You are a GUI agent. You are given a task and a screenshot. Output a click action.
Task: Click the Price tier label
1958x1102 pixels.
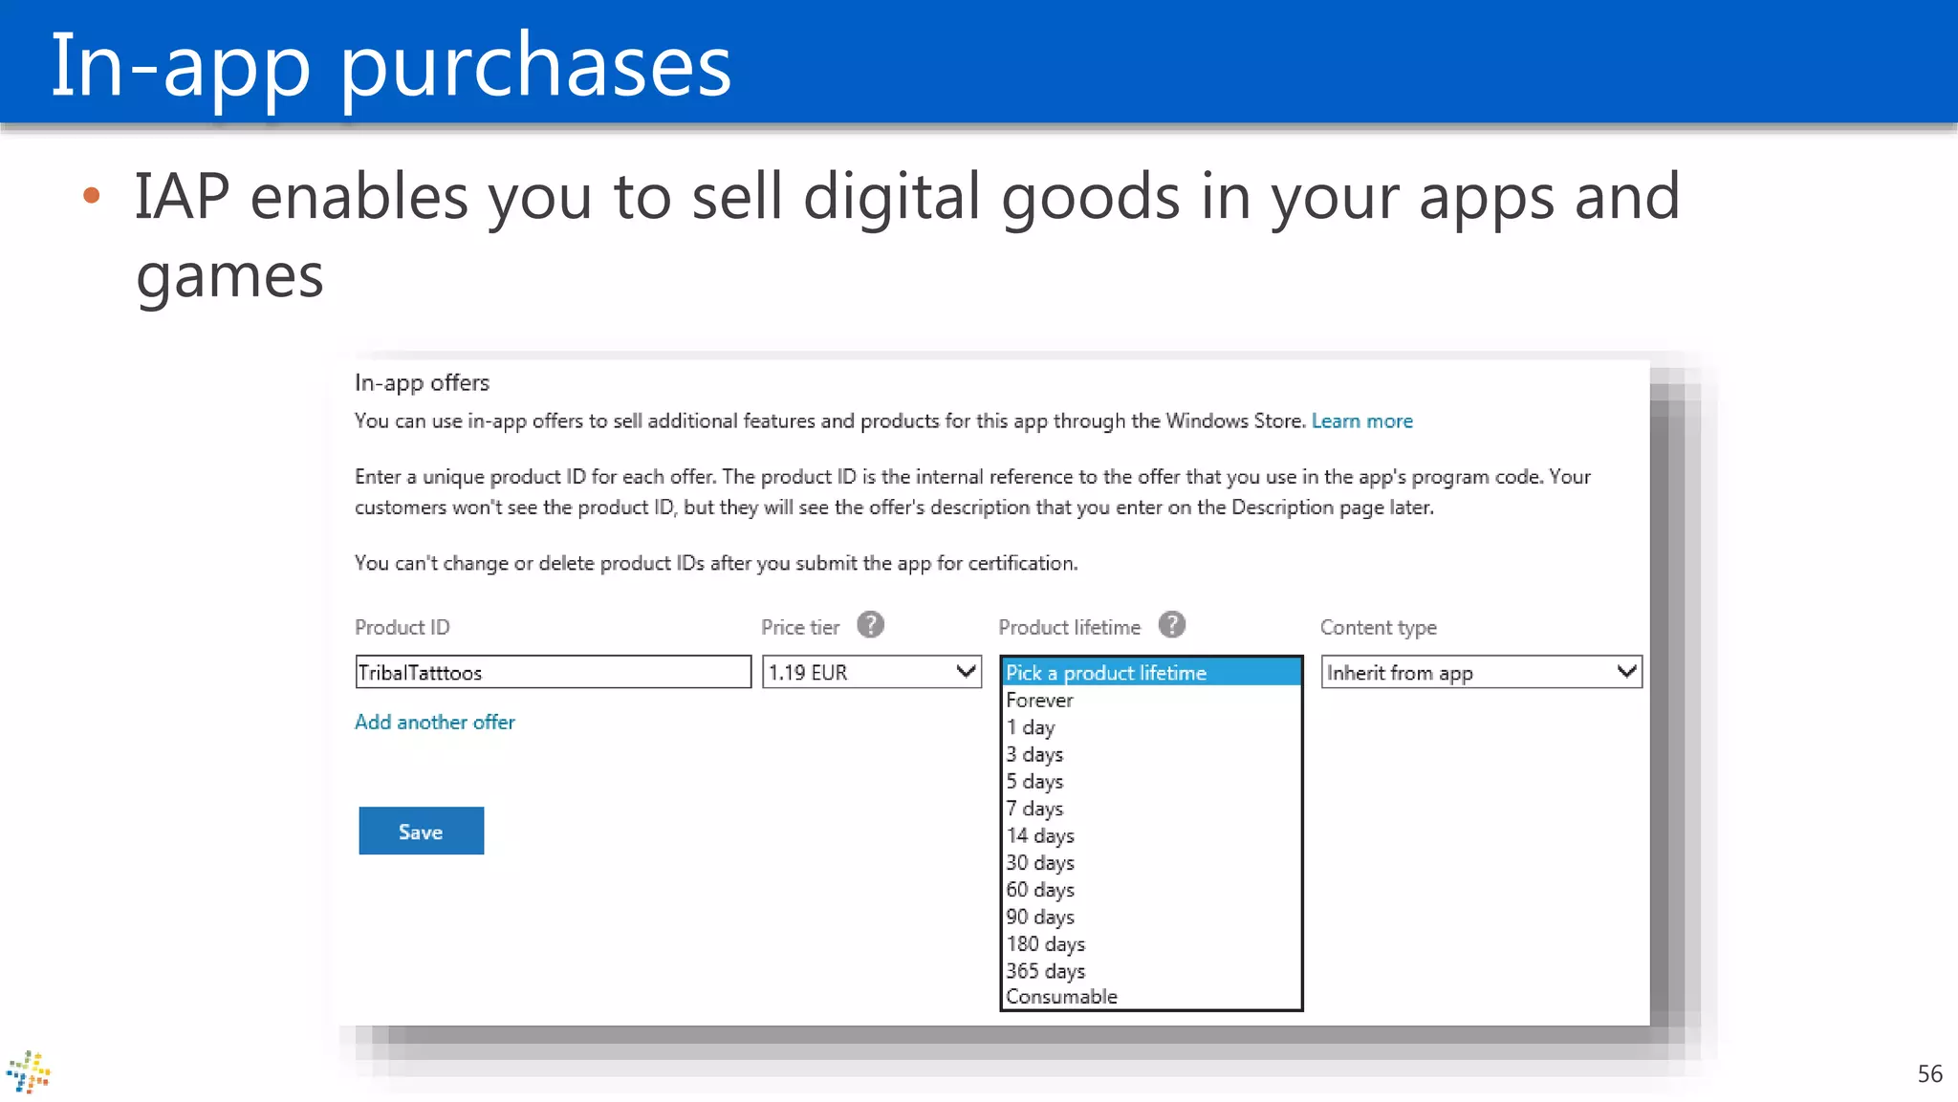click(800, 627)
